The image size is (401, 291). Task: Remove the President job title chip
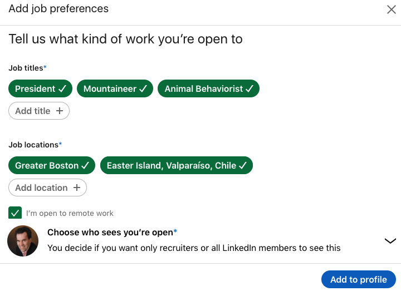40,89
